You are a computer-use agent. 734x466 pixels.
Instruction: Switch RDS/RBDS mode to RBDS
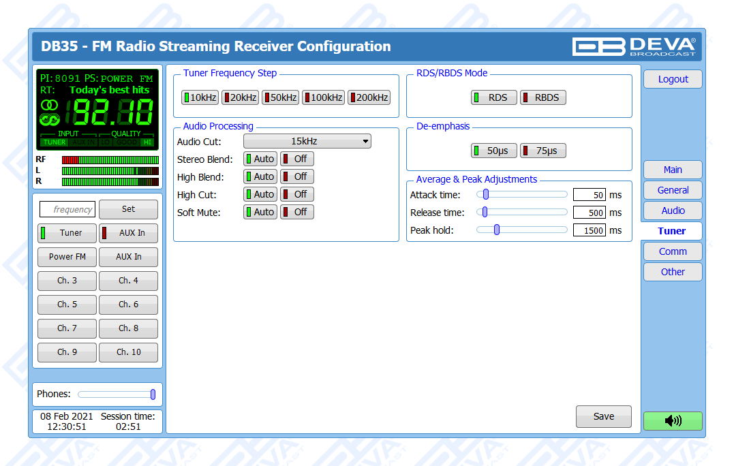coord(543,97)
